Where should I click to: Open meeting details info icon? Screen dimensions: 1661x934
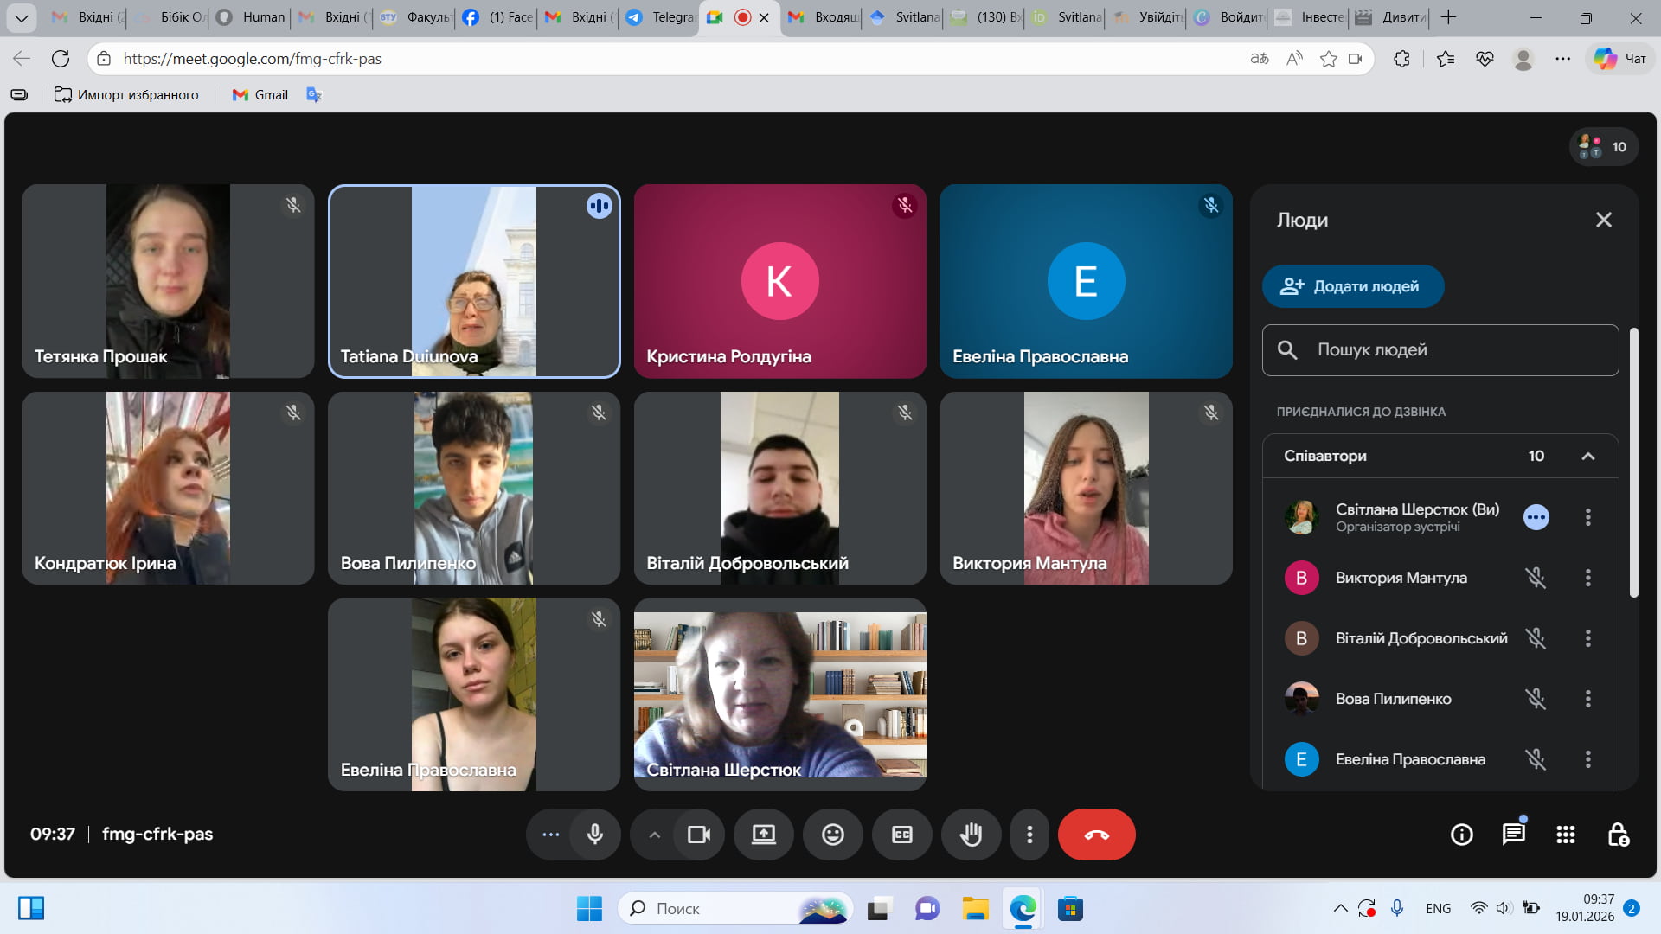pos(1461,835)
